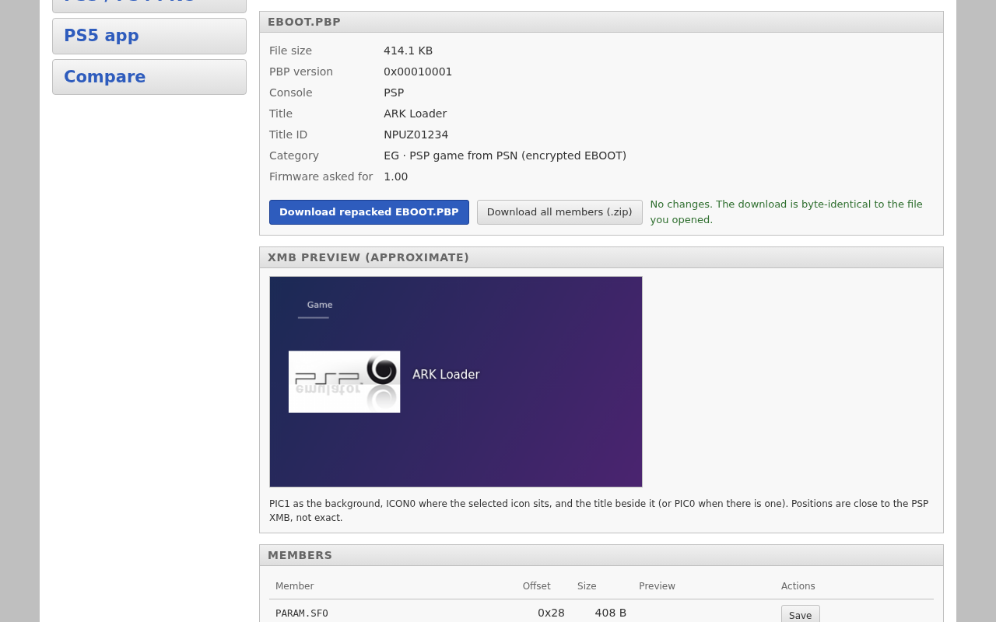Click the Offset column header
The height and width of the screenshot is (622, 996).
pyautogui.click(x=536, y=586)
